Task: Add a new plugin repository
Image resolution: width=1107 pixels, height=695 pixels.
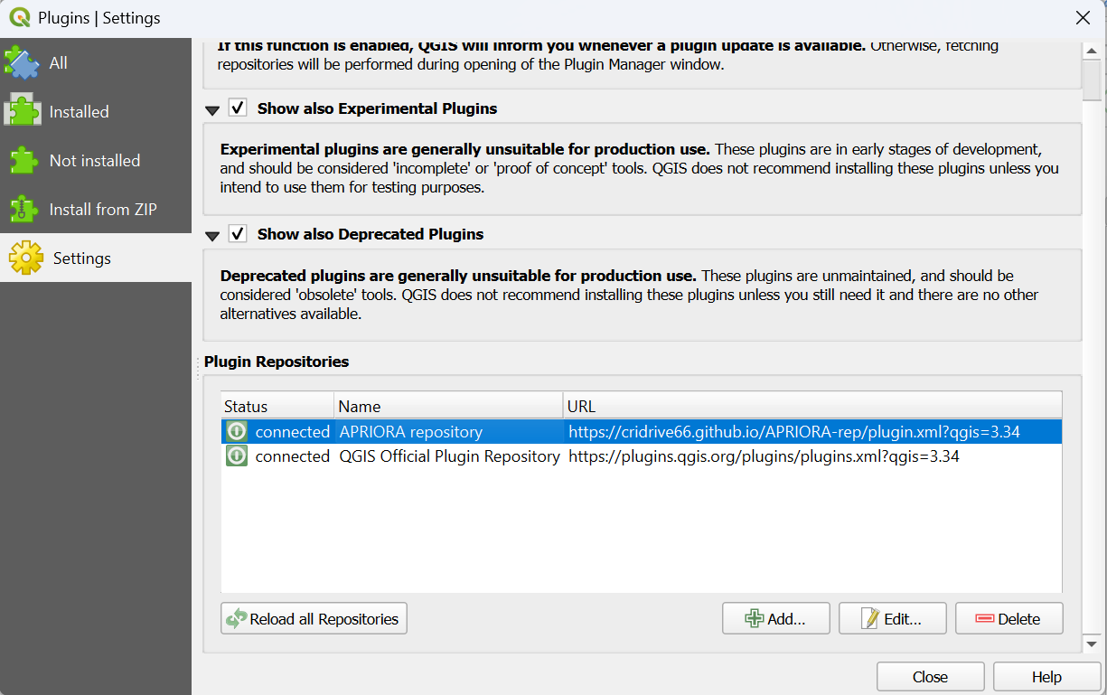Action: 776,619
